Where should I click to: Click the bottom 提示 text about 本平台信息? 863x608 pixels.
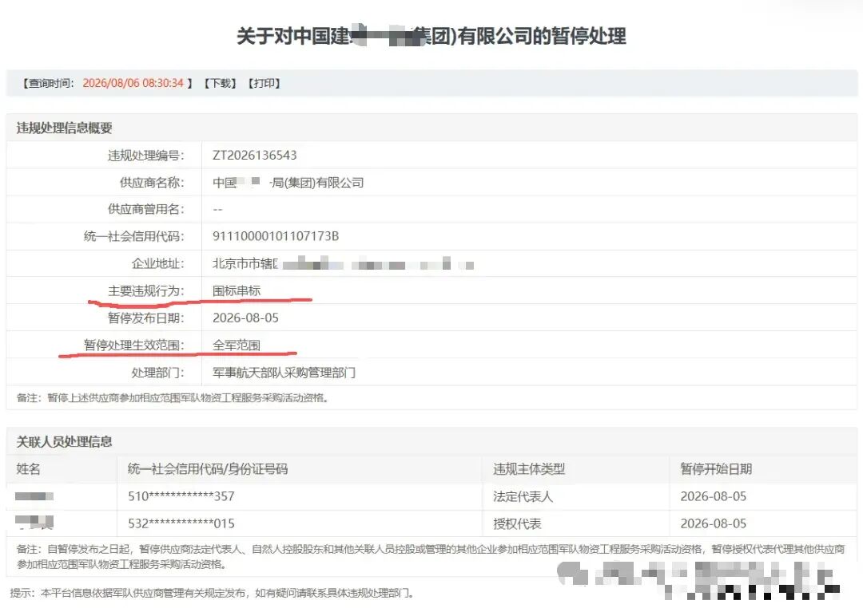tap(212, 593)
